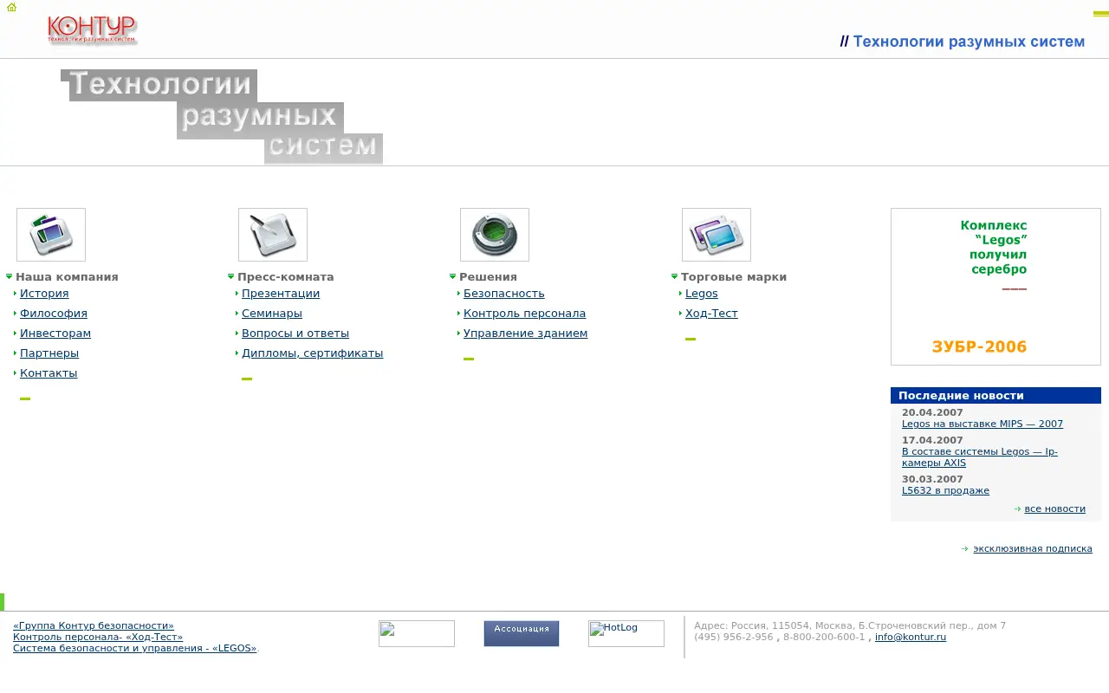Click the Технологии разумных систем banner graphic
Screen dimensions: 1109x693
click(x=222, y=117)
